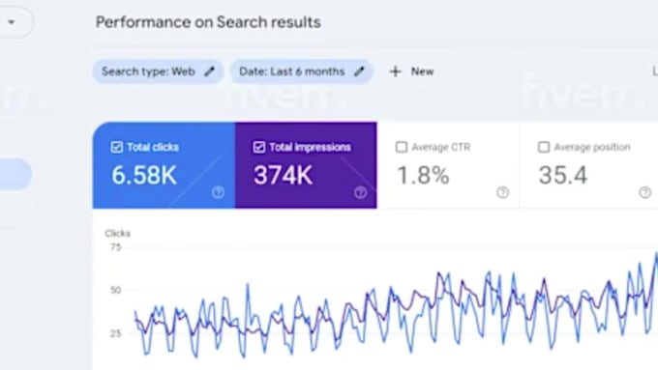This screenshot has height=370, width=658.
Task: Open the property selector dropdown arrow
Action: pos(12,22)
